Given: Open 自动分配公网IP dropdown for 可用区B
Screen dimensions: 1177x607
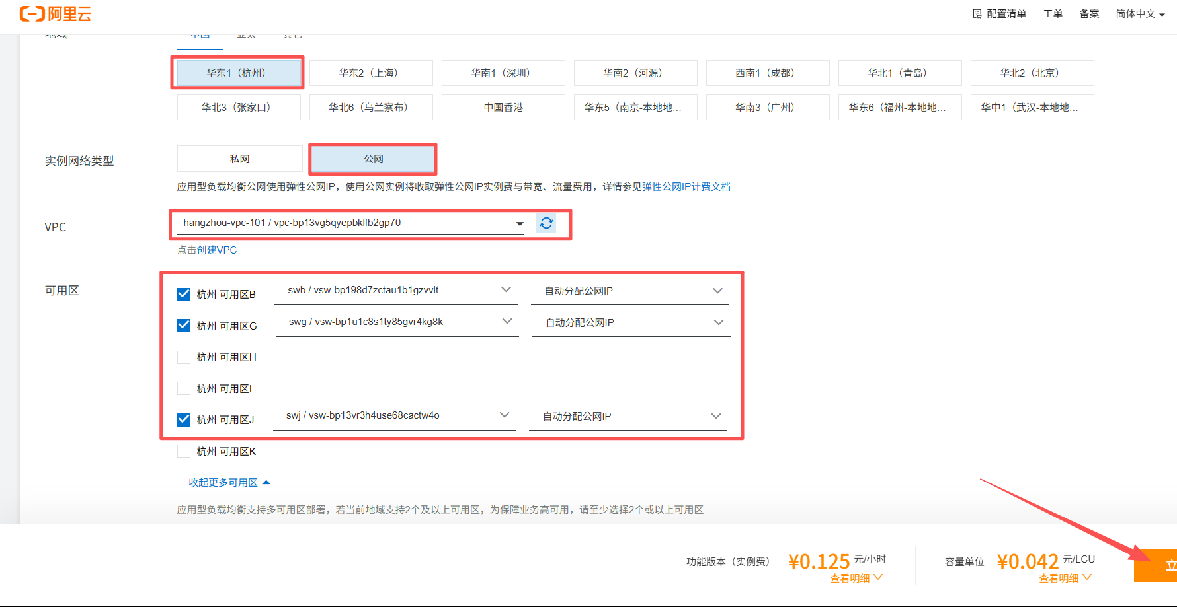Looking at the screenshot, I should [x=630, y=291].
